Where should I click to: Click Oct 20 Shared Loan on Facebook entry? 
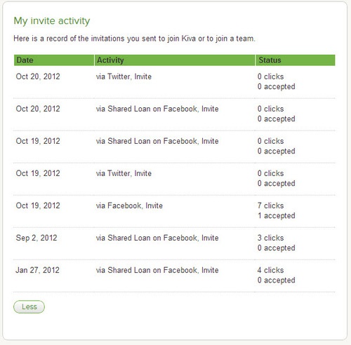(x=157, y=109)
